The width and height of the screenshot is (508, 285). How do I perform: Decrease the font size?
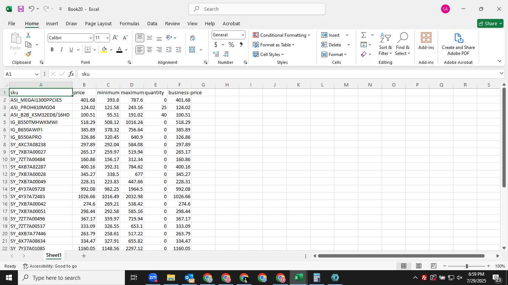pos(125,38)
